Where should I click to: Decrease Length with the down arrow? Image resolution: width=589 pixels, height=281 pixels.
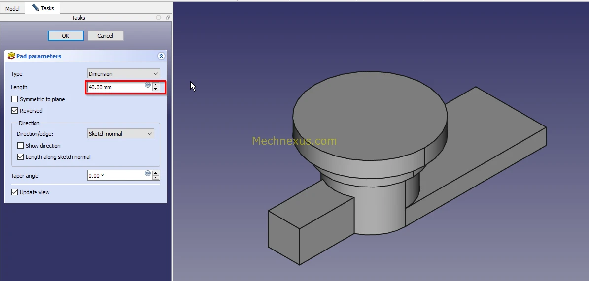pyautogui.click(x=156, y=89)
